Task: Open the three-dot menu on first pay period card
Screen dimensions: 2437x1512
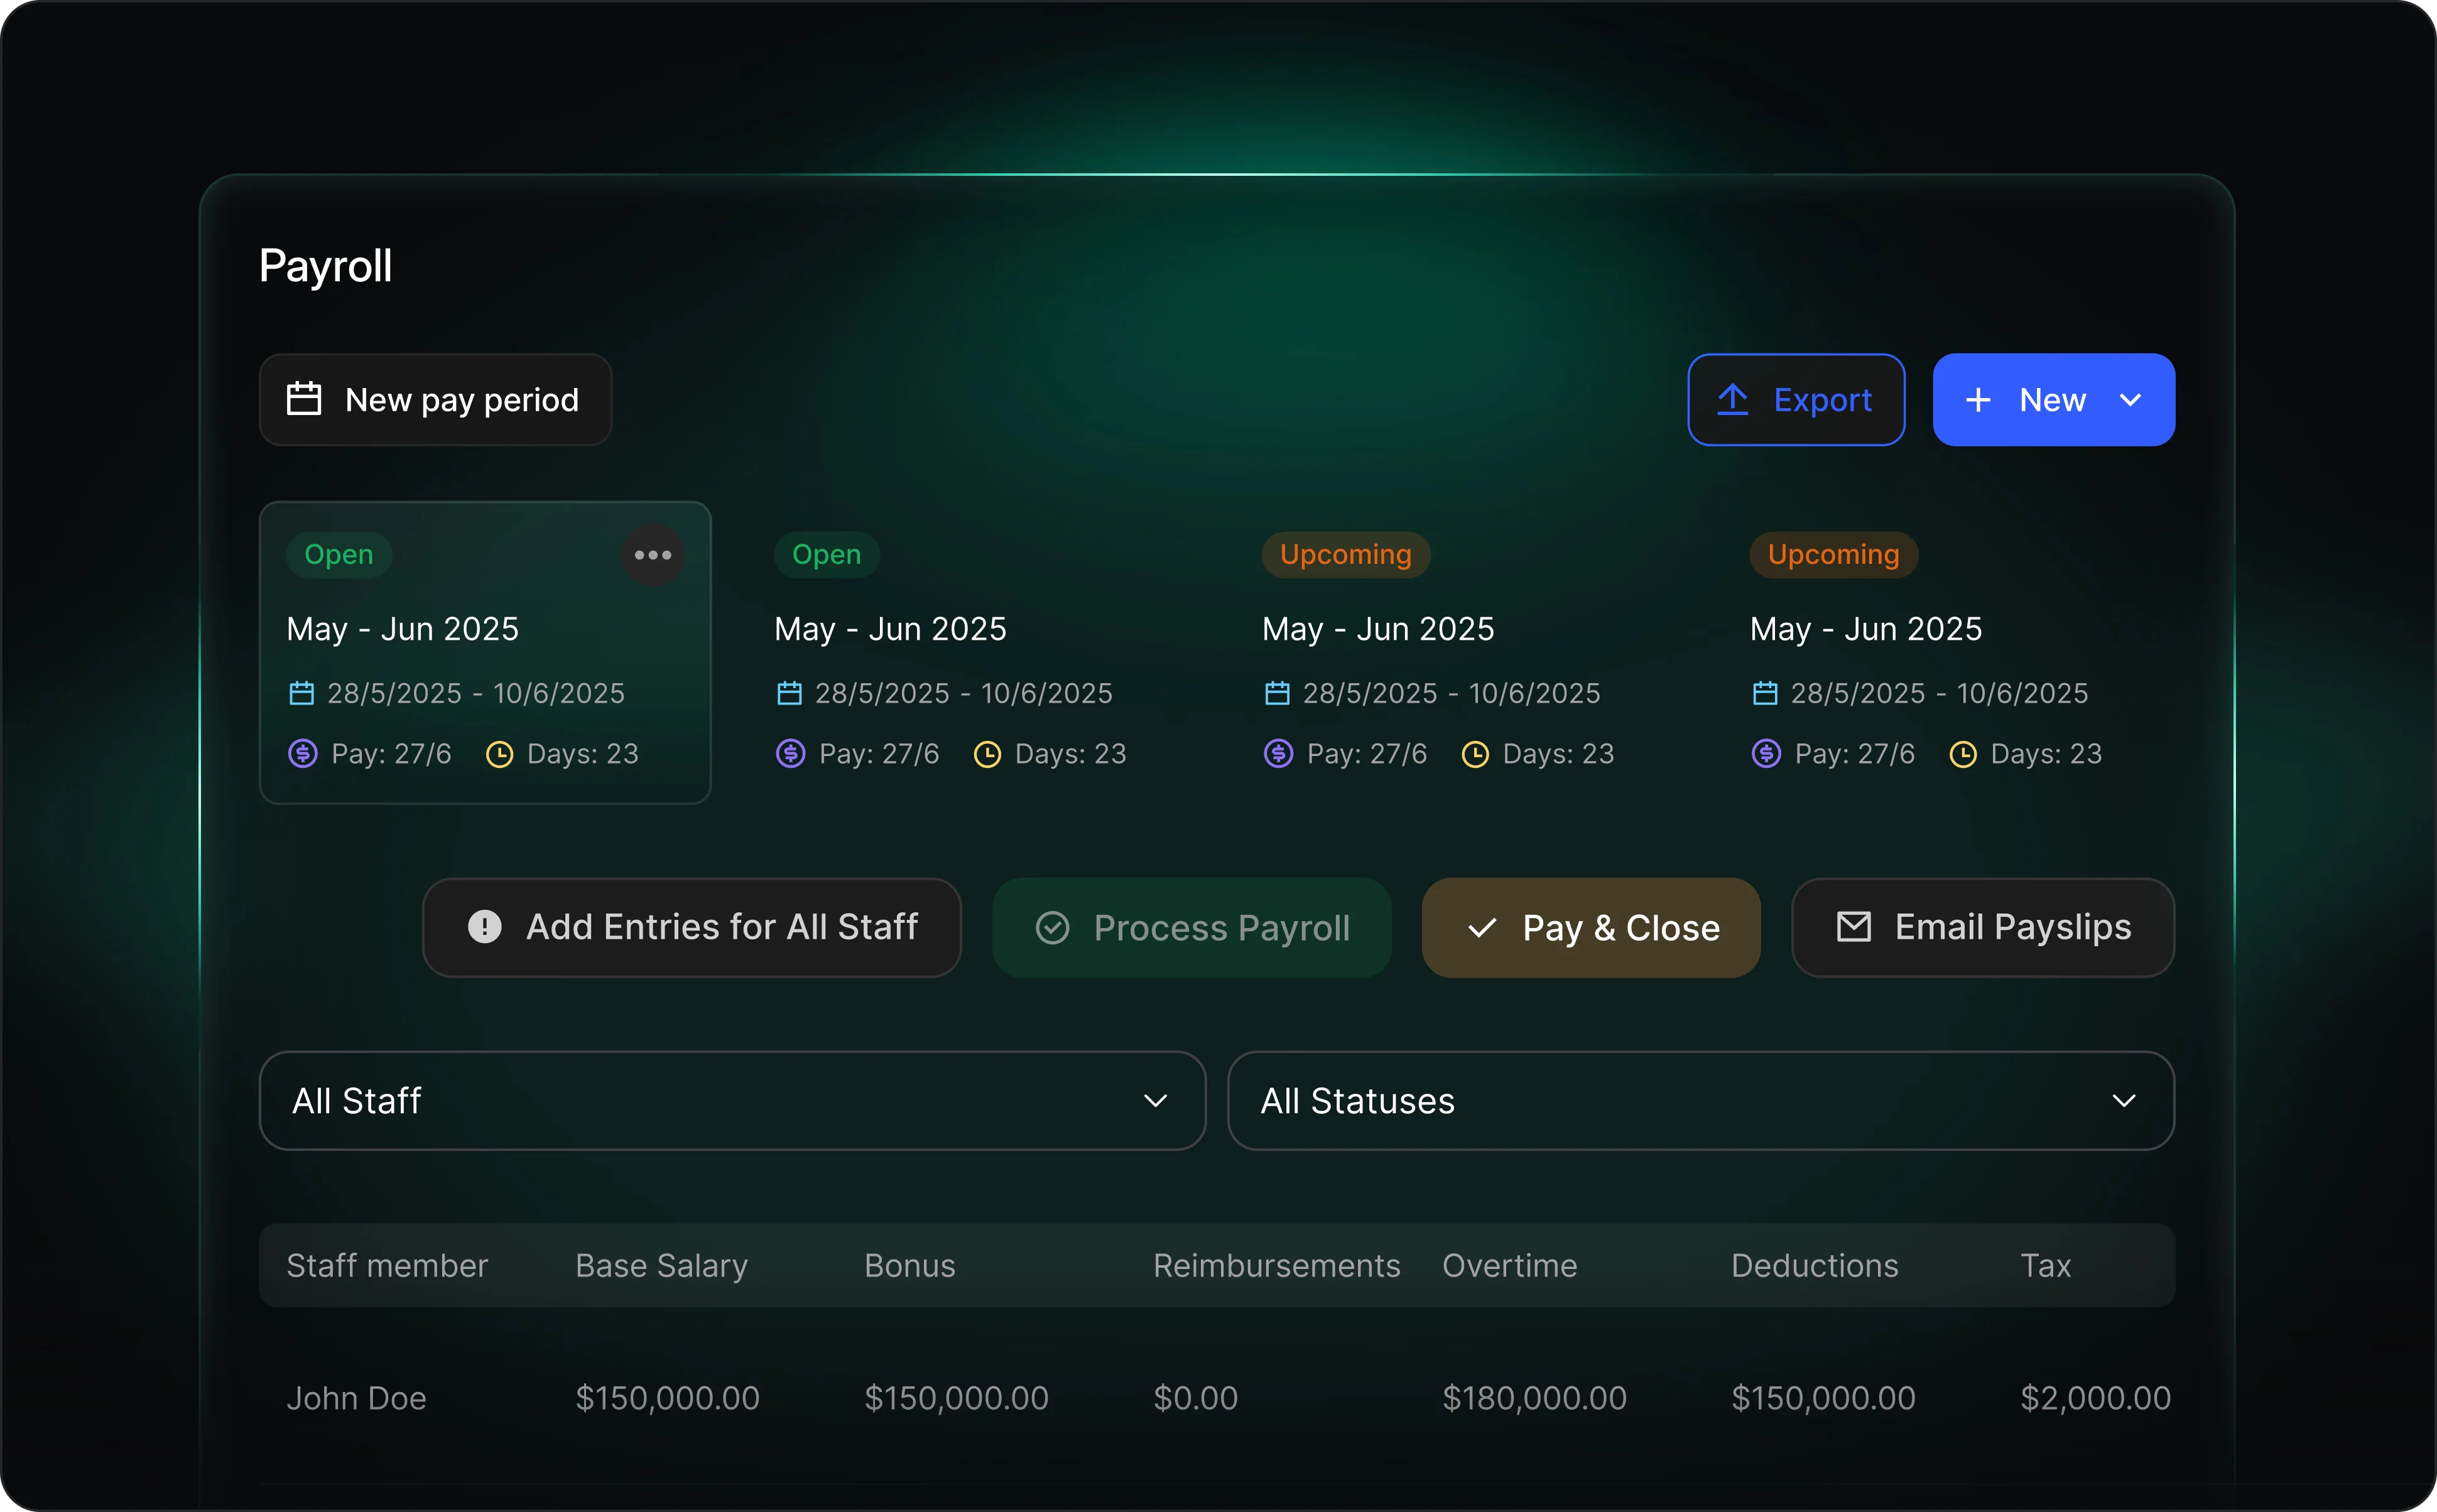Action: (652, 555)
